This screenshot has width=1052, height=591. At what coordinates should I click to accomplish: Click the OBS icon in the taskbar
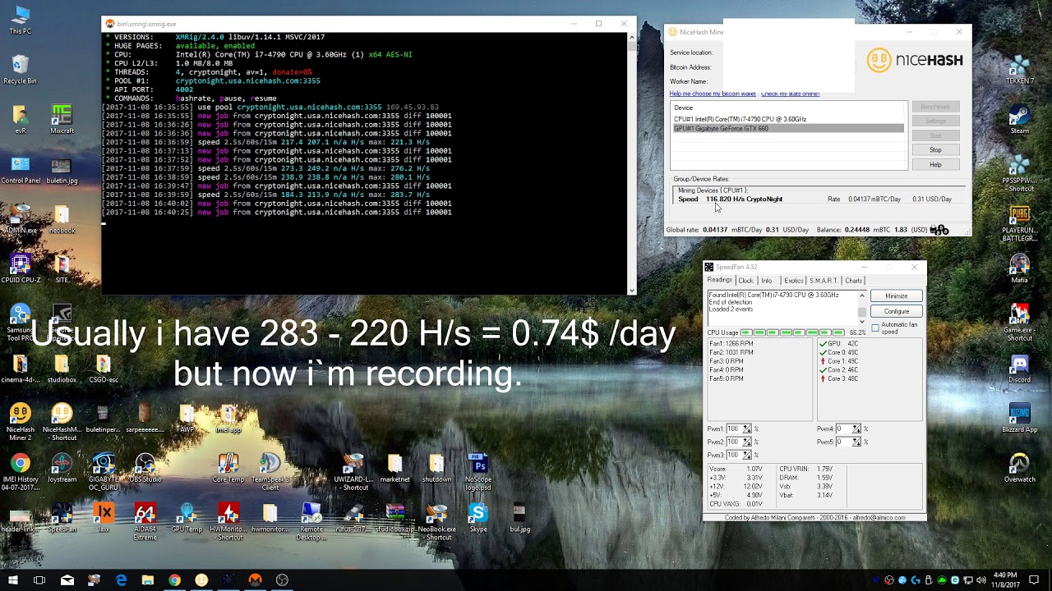[282, 580]
